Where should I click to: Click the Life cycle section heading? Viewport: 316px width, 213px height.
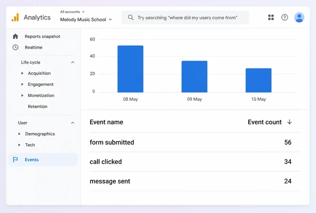31,62
